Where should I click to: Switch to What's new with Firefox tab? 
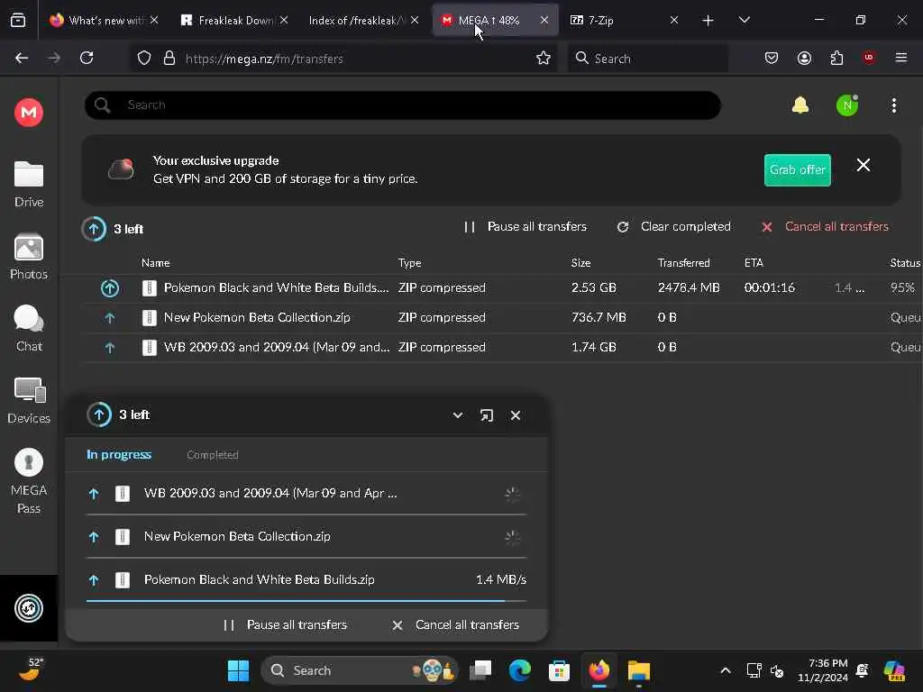tap(105, 20)
